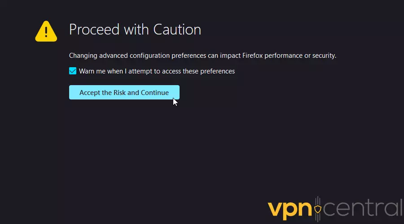Click the "Proceed with Caution" heading
The image size is (404, 224).
tap(135, 30)
